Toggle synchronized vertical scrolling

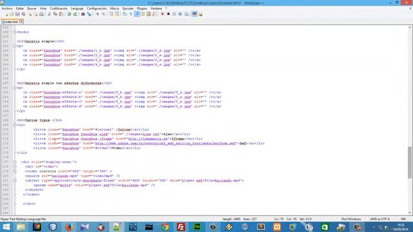[x=111, y=14]
